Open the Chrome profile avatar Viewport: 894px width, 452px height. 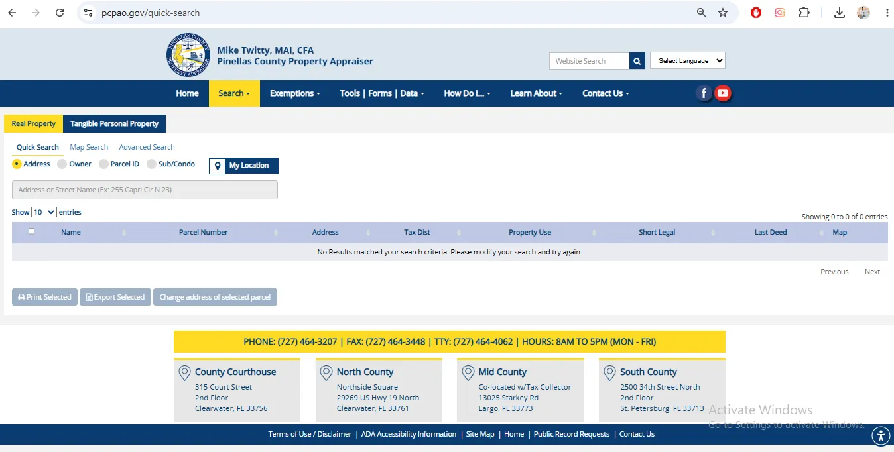click(x=863, y=13)
